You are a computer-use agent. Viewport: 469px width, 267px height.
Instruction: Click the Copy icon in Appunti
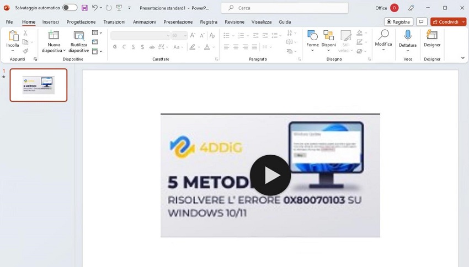pos(25,42)
